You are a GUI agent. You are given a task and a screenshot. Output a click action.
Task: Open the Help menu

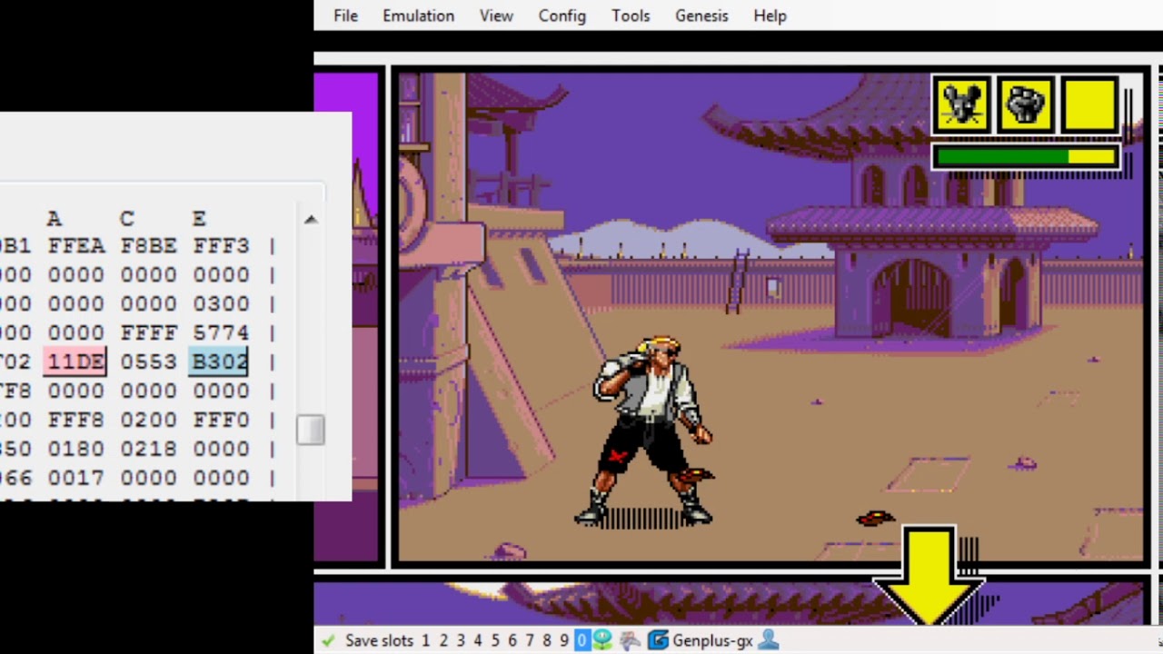point(770,15)
